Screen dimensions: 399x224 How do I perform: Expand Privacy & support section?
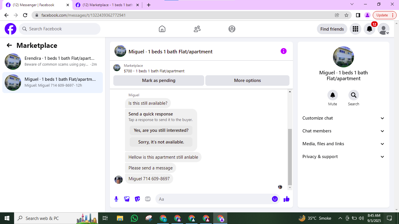tap(344, 157)
